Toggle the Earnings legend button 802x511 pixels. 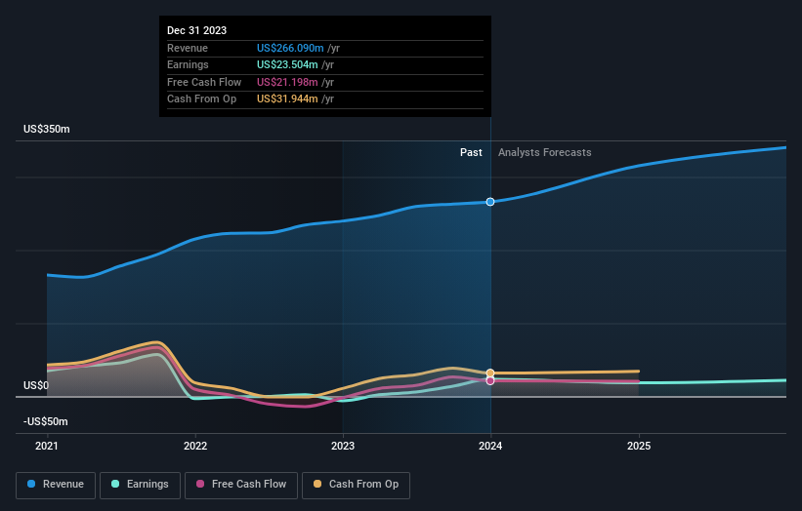coord(140,485)
